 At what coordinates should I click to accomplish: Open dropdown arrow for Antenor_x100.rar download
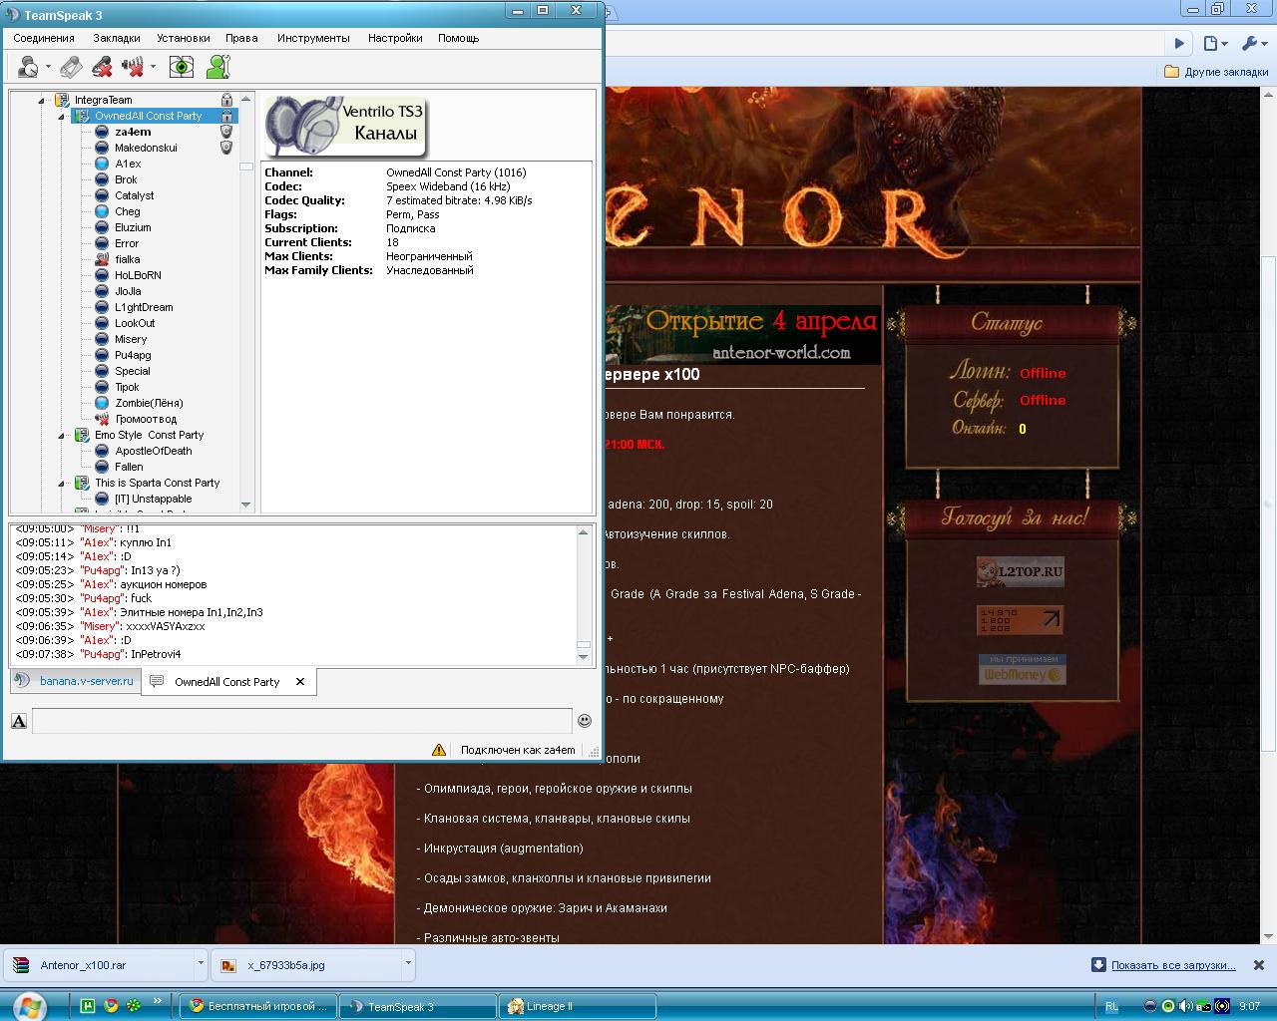pyautogui.click(x=201, y=965)
